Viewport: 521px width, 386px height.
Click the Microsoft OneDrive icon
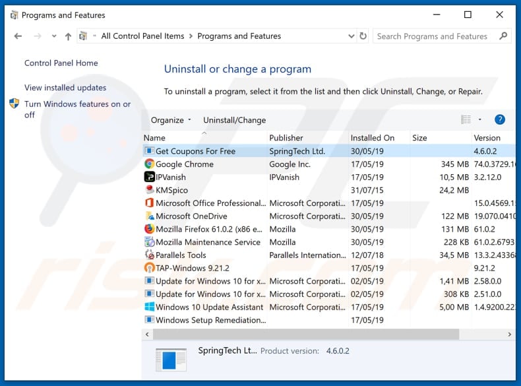click(x=149, y=216)
